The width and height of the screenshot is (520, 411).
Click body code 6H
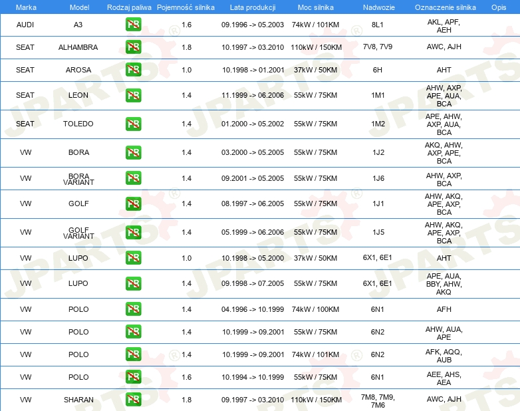[378, 70]
